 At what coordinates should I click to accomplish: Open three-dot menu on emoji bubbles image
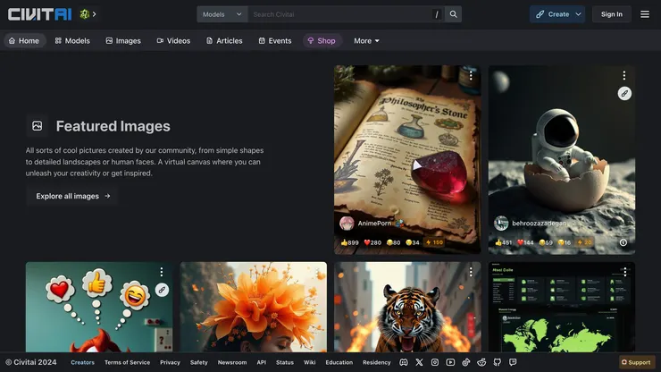(x=162, y=272)
